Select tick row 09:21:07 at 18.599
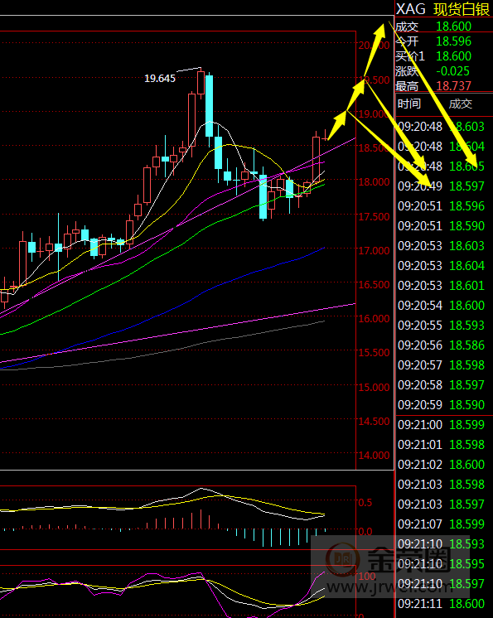 click(441, 524)
